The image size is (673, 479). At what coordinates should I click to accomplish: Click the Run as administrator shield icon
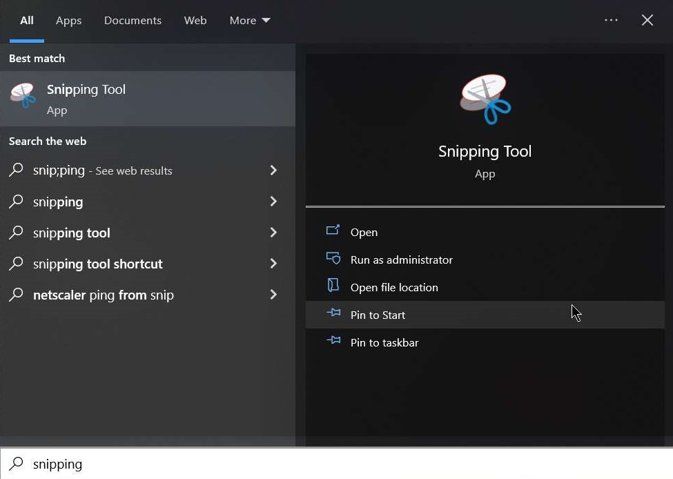click(x=333, y=259)
